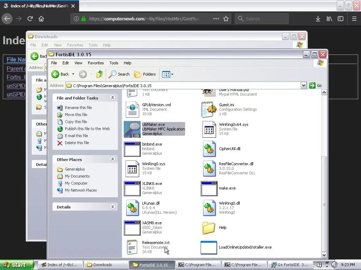Select the WinRing0x64.sys file icon
Viewport: 361px width, 270px height.
pyautogui.click(x=209, y=129)
